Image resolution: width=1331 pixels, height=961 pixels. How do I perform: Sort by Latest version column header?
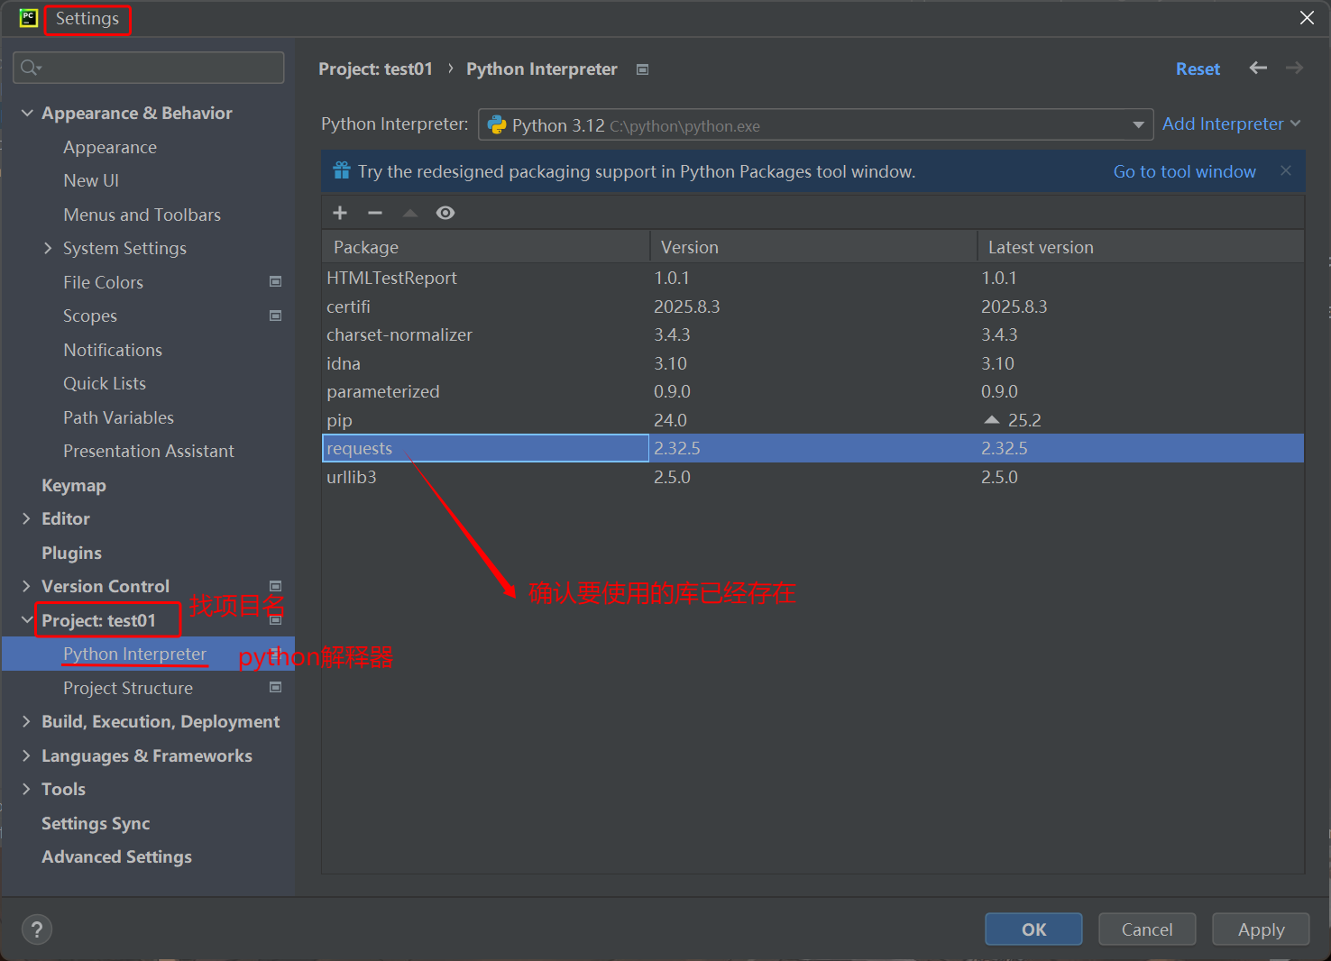click(x=1141, y=247)
